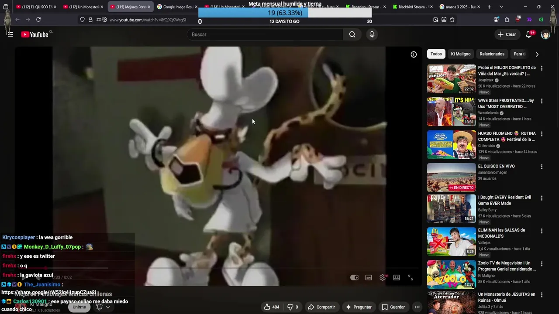Click the address bar URL
Screen dimensions: 559x314
[x=148, y=20]
